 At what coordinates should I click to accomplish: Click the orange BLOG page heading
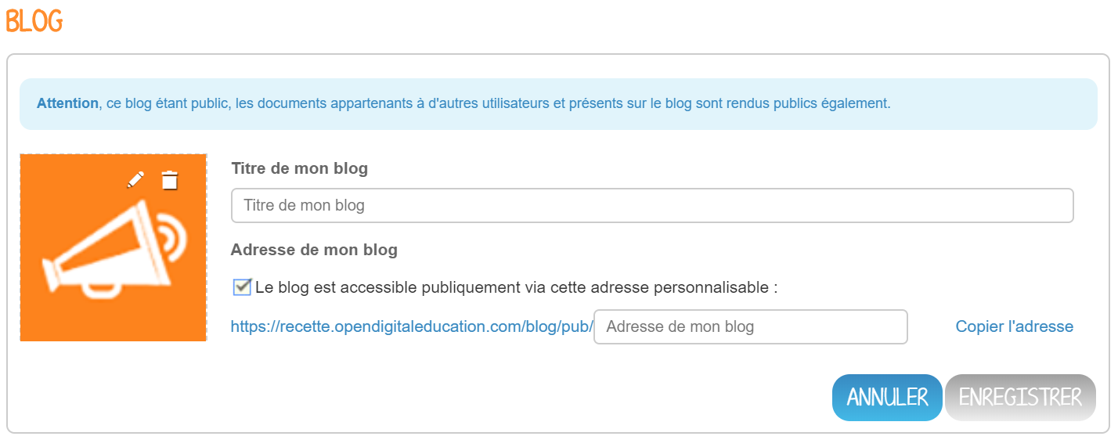[34, 21]
